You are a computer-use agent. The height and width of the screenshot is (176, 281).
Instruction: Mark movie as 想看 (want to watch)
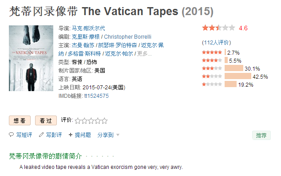click(x=20, y=120)
